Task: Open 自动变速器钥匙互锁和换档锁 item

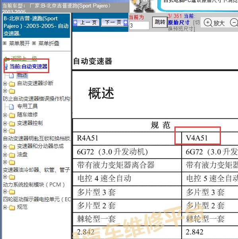Action: (37, 138)
